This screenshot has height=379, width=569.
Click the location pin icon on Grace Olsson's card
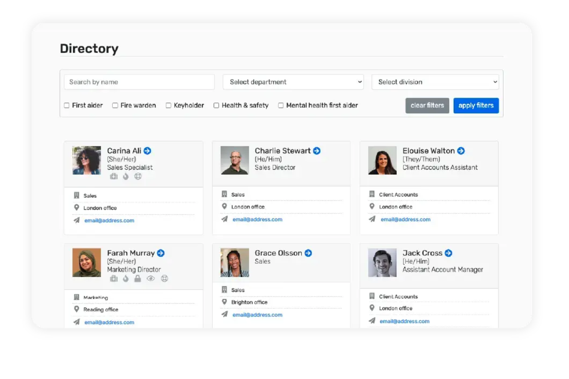225,302
